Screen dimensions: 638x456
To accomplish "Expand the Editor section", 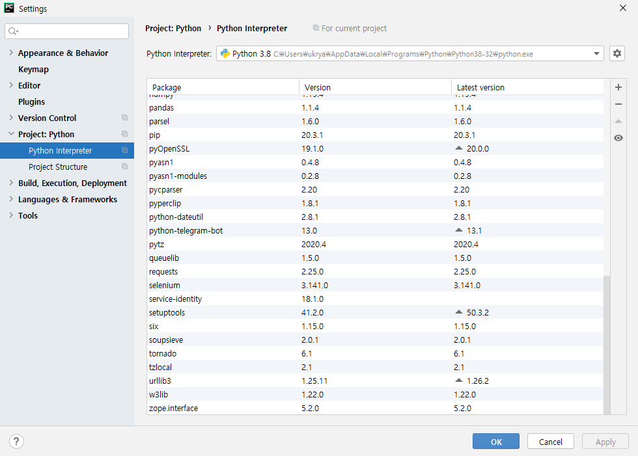I will pos(11,85).
